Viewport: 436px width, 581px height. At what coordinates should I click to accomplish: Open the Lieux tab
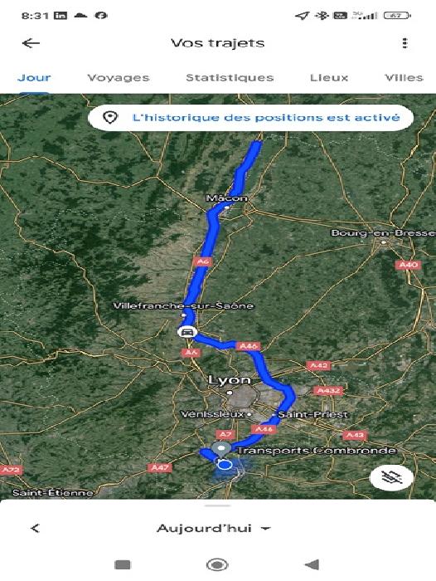(329, 77)
